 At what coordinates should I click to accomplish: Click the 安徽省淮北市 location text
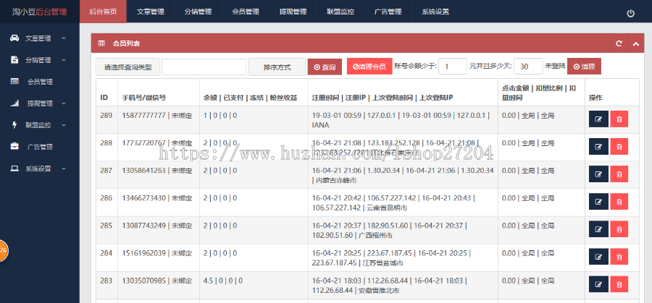[379, 291]
